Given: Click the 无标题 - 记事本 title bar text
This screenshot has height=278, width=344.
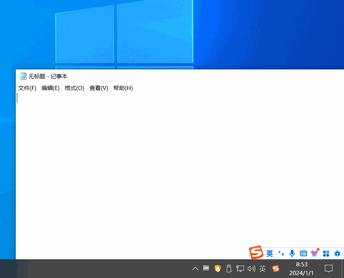Looking at the screenshot, I should coord(48,76).
